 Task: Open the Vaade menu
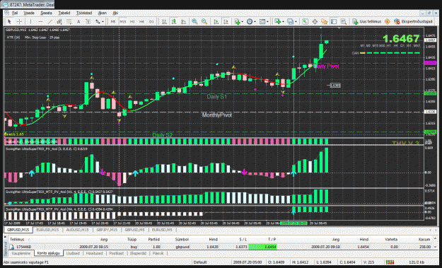[x=29, y=13]
